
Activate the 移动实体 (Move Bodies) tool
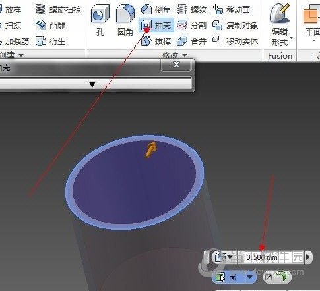235,41
